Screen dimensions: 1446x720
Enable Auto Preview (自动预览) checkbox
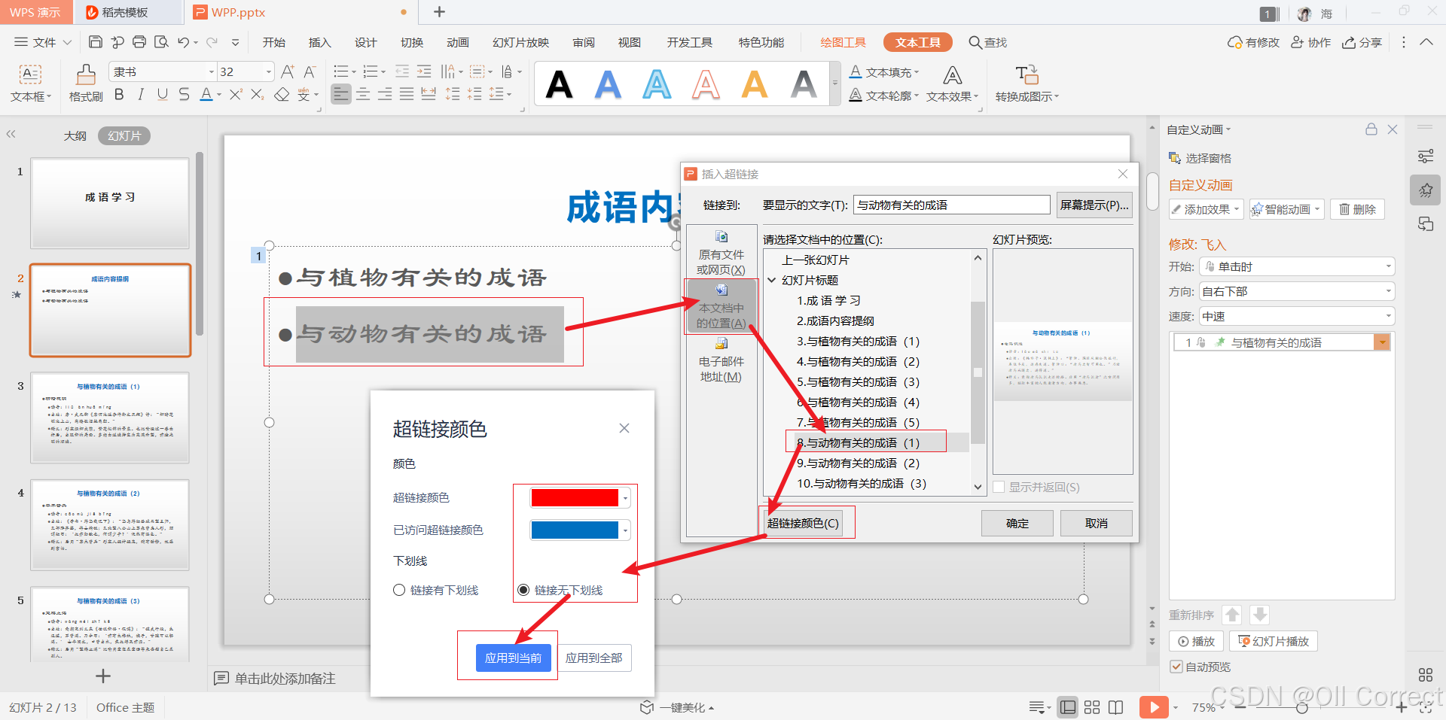pyautogui.click(x=1176, y=667)
